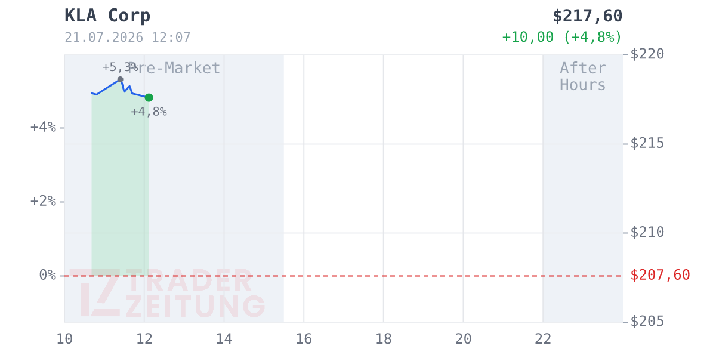This screenshot has width=716, height=358.
Task: Click the green current price dot
Action: [x=149, y=97]
